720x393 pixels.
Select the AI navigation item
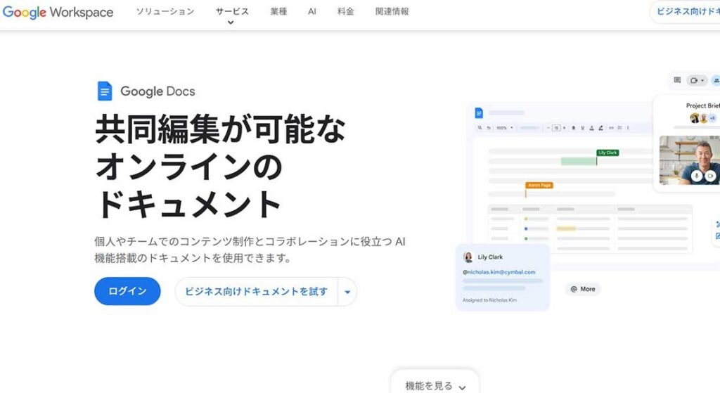[x=311, y=12]
